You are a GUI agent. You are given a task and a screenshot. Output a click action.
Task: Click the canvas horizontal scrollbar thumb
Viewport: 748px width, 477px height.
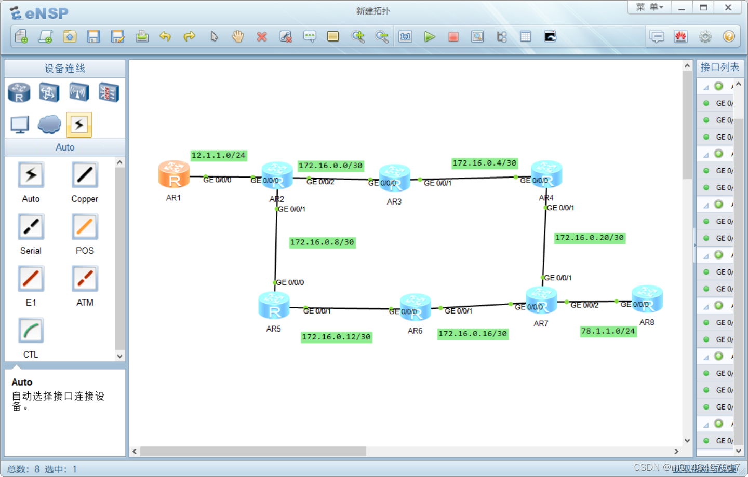(x=253, y=451)
